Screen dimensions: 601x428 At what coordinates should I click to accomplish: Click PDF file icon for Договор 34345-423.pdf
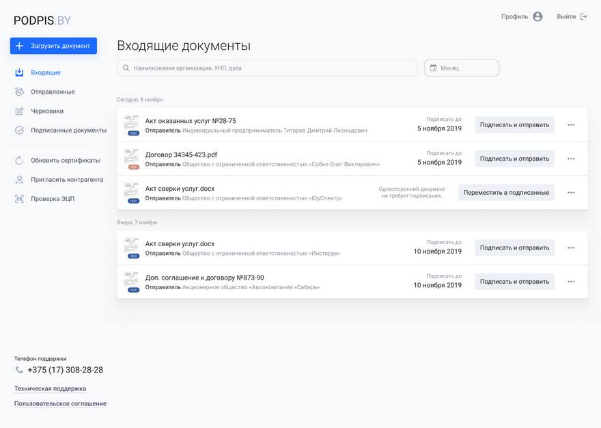point(131,159)
